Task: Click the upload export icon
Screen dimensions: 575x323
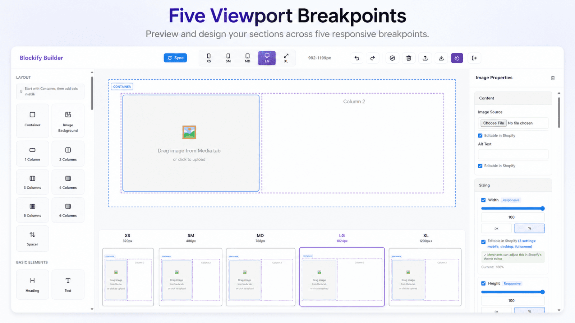Action: click(425, 58)
